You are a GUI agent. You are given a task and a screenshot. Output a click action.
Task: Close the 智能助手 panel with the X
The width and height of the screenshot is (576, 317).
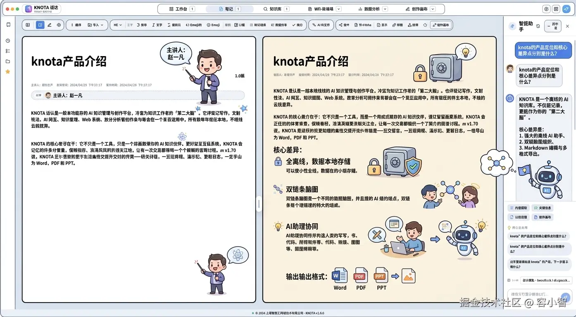pos(567,26)
